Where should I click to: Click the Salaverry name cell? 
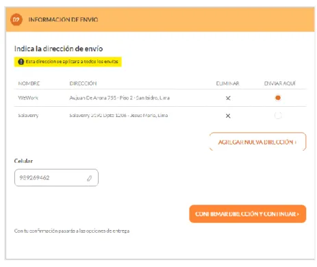28,116
